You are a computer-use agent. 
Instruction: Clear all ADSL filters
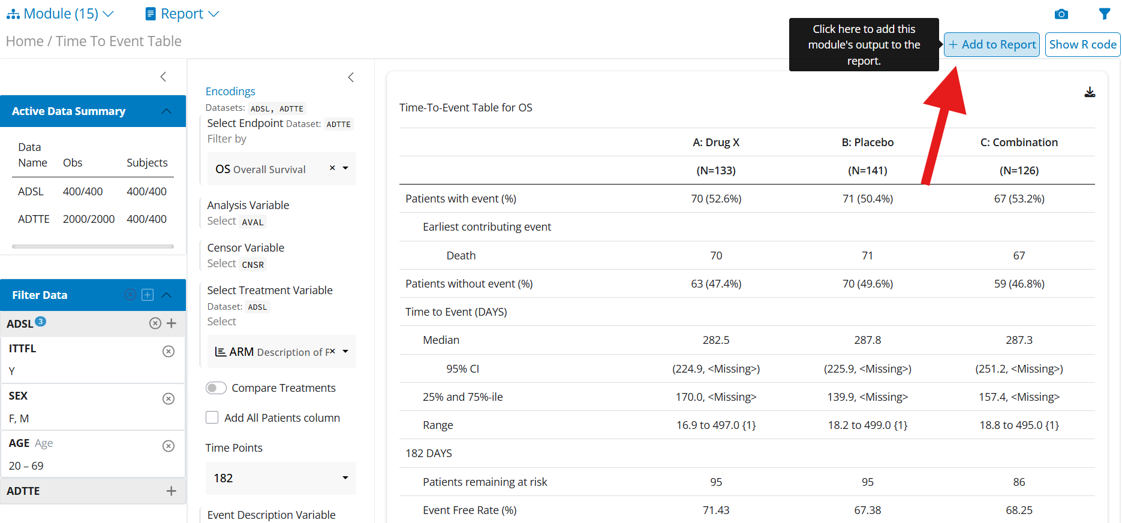[155, 324]
